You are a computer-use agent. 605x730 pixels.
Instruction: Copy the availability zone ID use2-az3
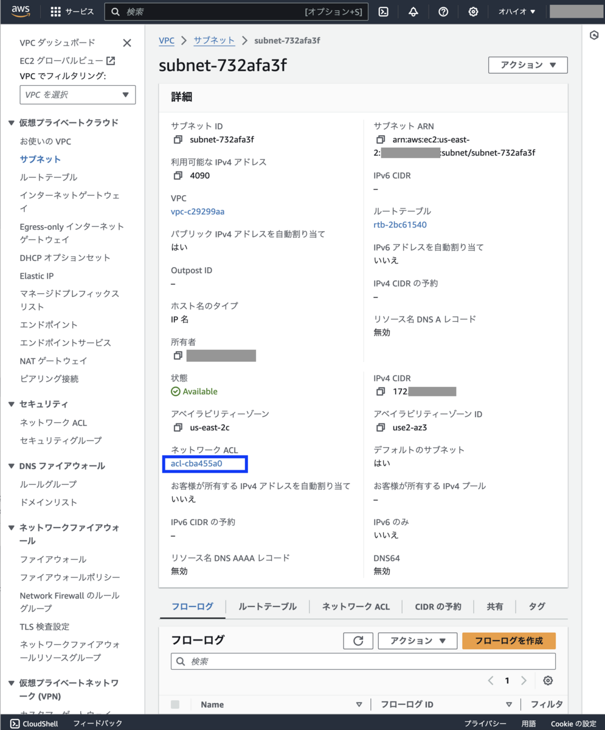[380, 427]
